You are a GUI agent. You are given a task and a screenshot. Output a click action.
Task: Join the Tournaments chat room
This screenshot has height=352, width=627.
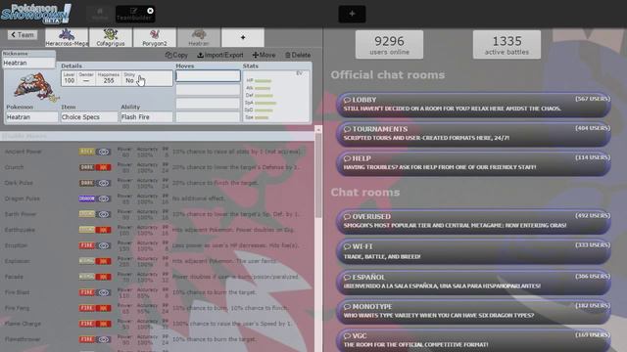pos(473,134)
